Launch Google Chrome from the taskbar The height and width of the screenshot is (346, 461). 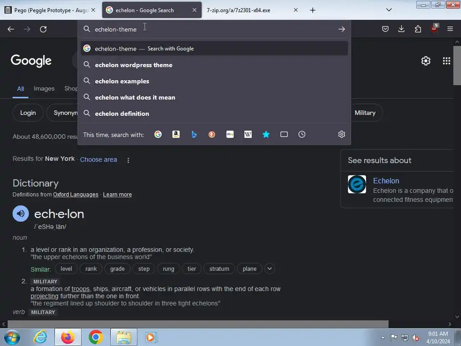pos(95,337)
